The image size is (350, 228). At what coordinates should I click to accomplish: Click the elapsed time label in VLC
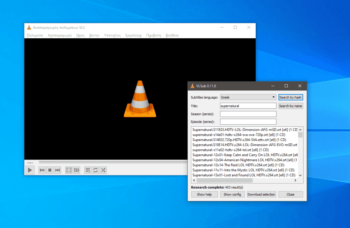30,163
